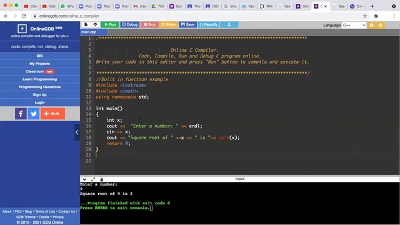Click the browser back arrow
The width and height of the screenshot is (400, 225).
[x=6, y=16]
